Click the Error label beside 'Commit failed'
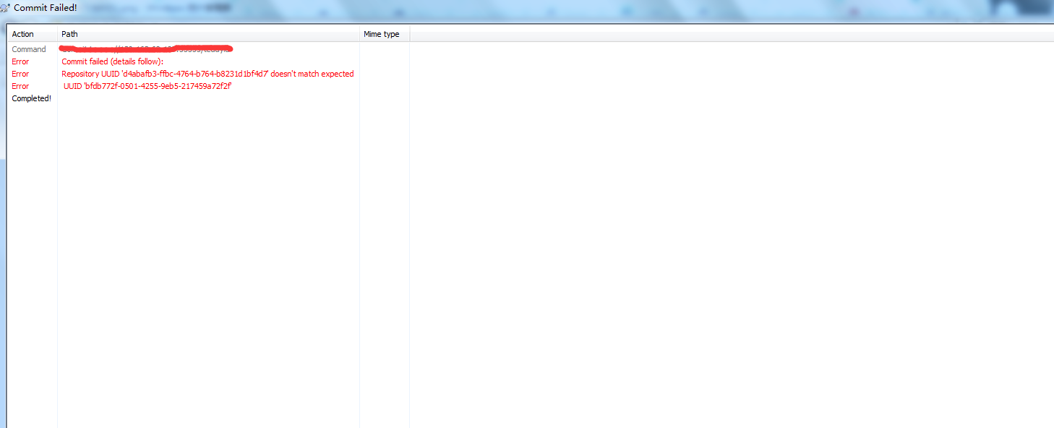 (x=20, y=61)
